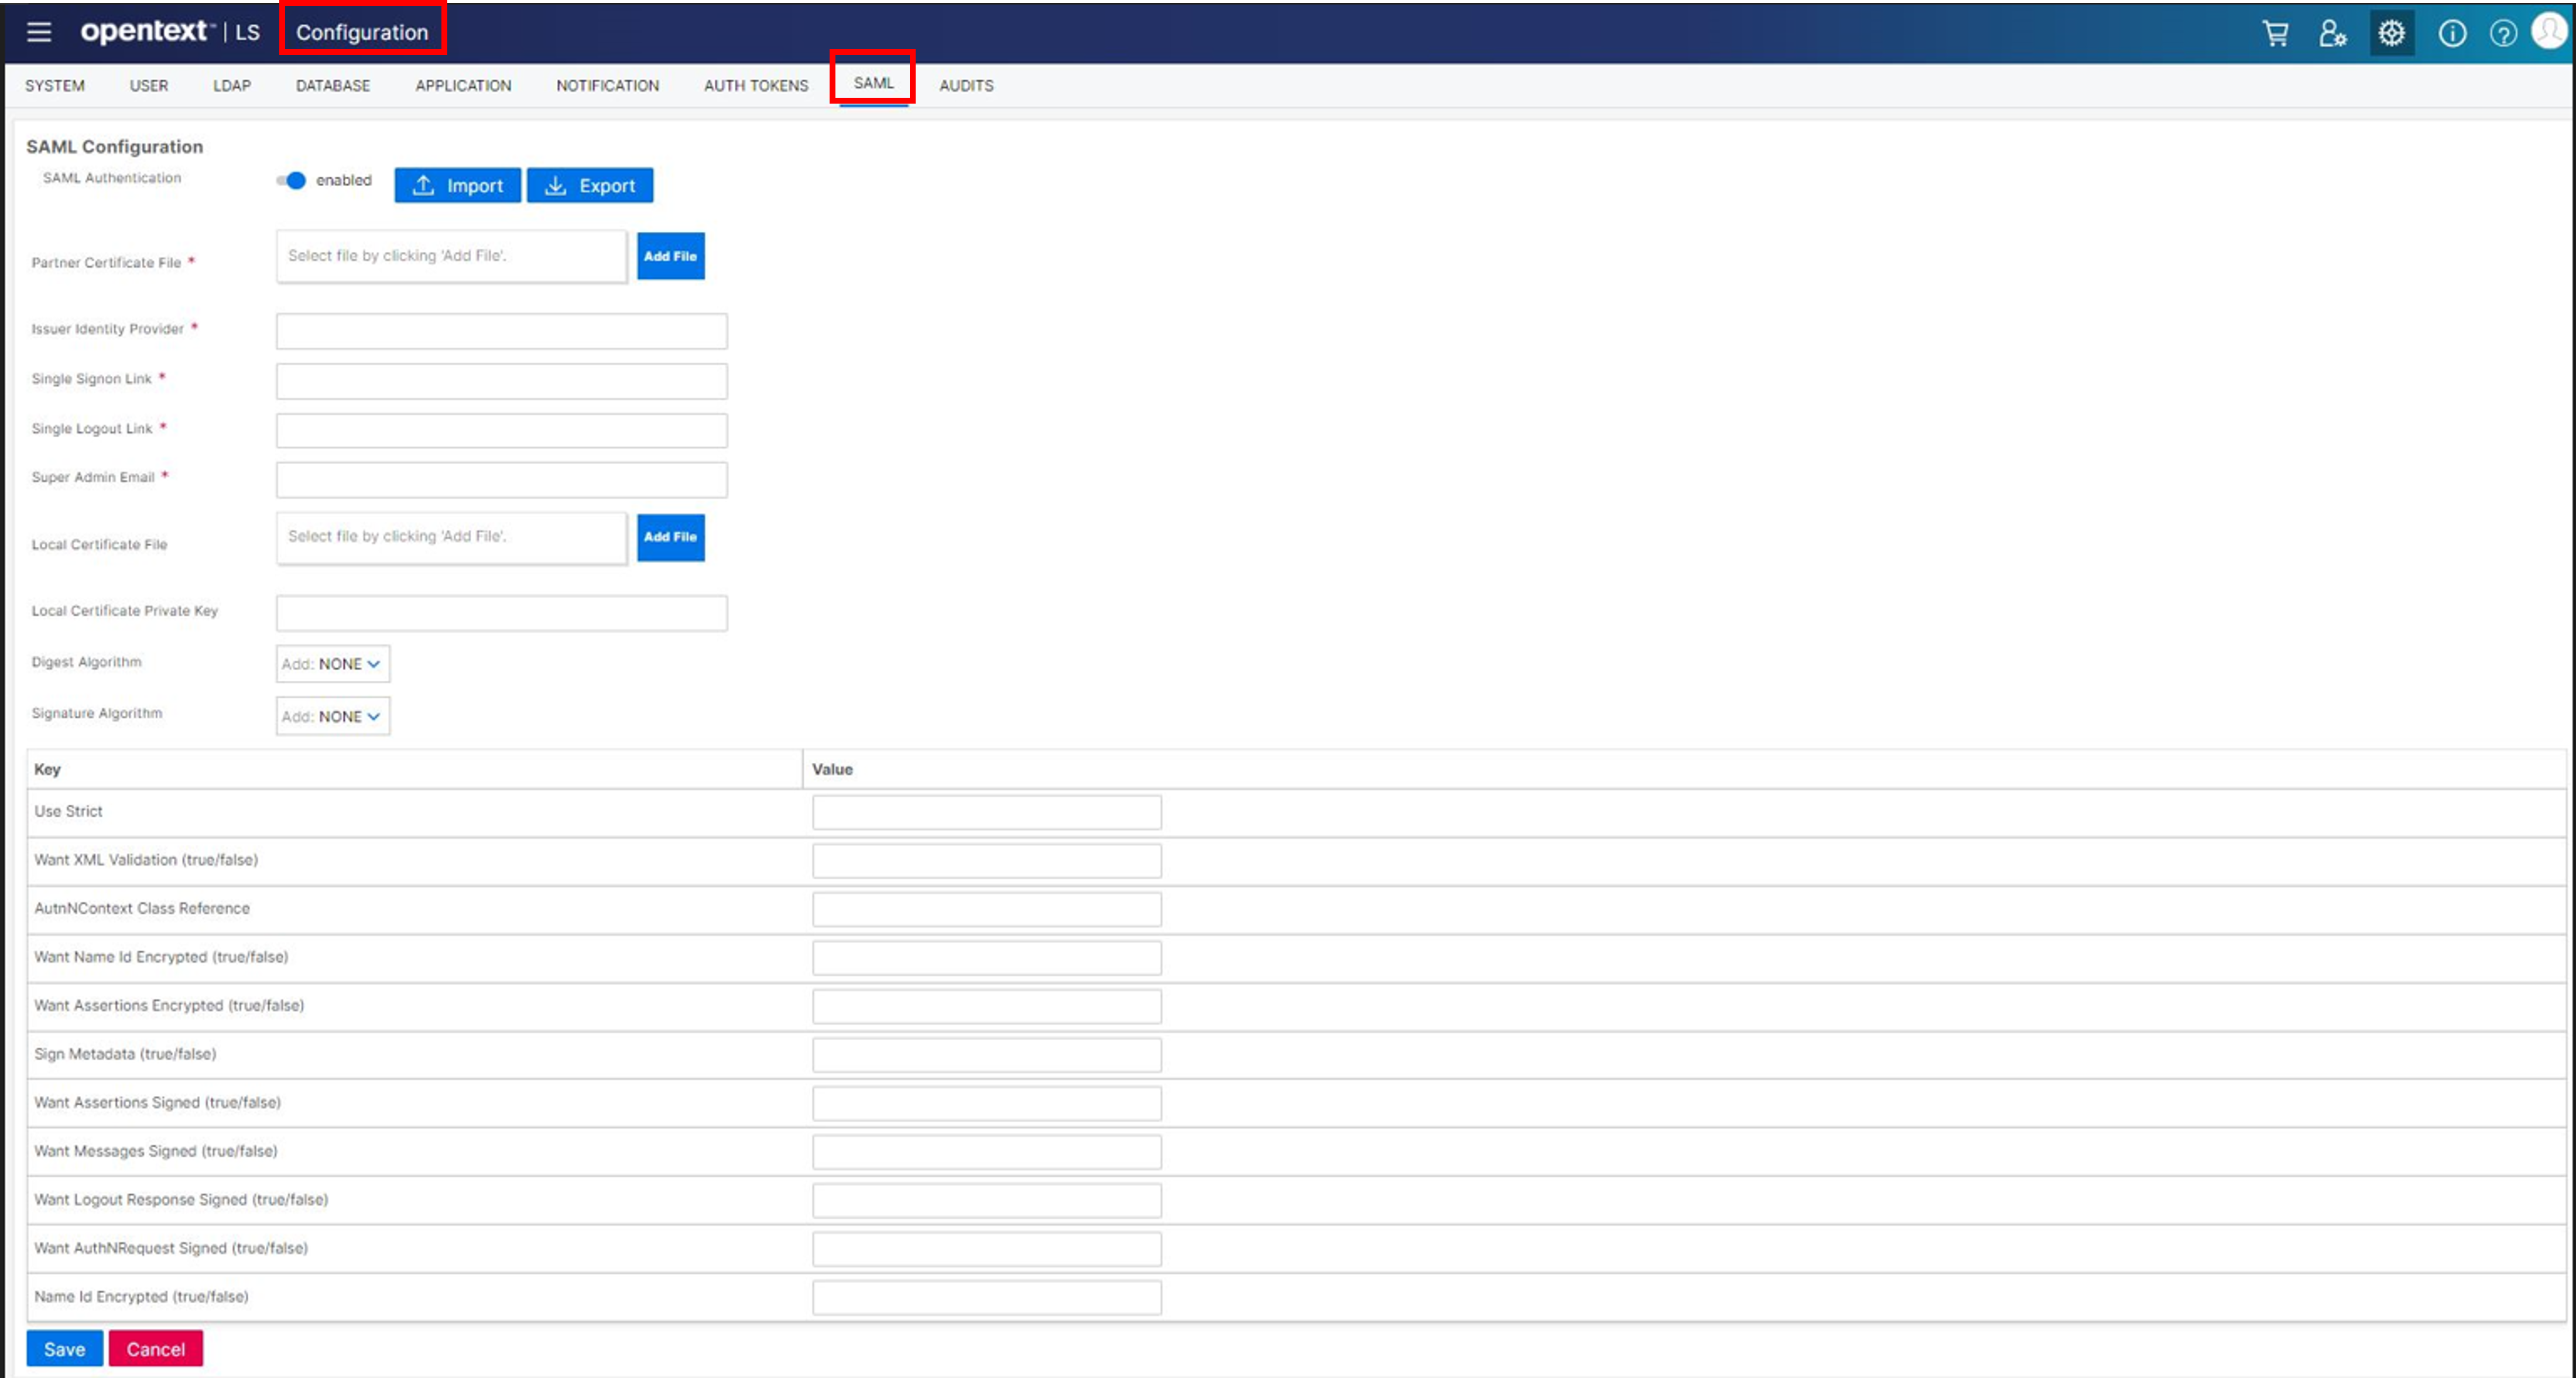Disable SAML Authentication toggle
Image resolution: width=2576 pixels, height=1378 pixels.
[291, 180]
